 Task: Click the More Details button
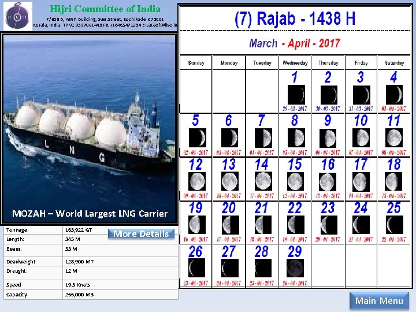point(141,234)
